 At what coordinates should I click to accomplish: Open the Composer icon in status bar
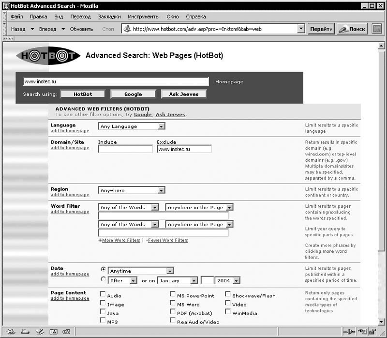pyautogui.click(x=40, y=331)
